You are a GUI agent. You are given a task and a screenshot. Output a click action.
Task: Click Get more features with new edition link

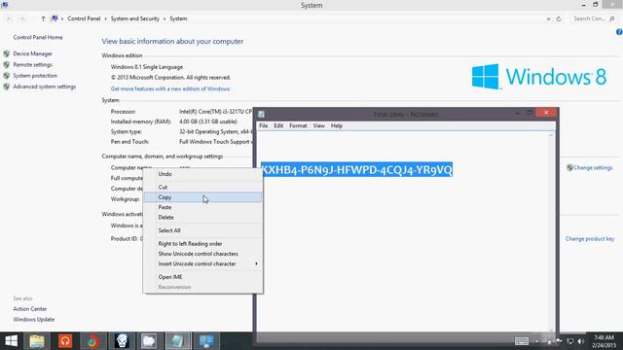[170, 88]
